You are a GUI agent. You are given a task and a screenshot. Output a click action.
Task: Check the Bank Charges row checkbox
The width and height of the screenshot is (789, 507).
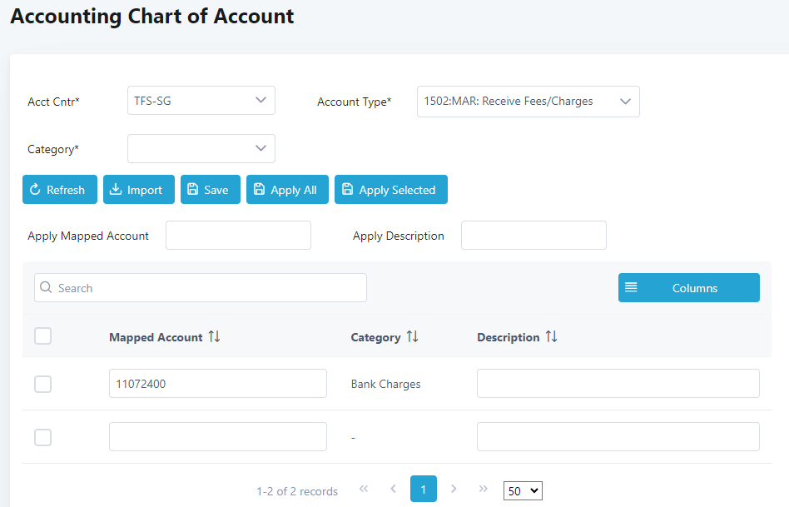click(42, 384)
